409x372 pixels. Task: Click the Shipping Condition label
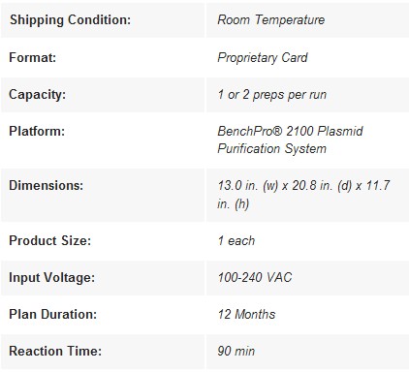point(70,20)
